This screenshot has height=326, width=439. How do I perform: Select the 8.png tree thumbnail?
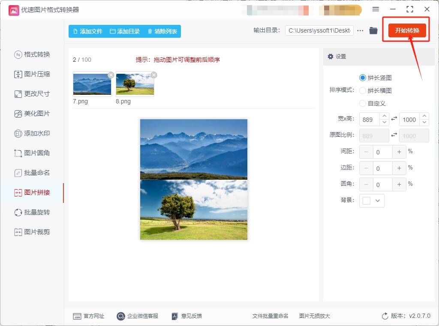pos(135,84)
